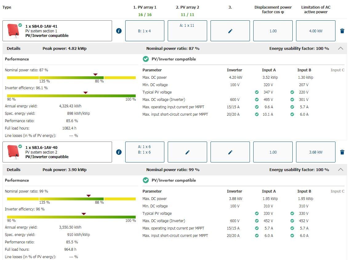Open the 3.68 kW AC power limitation box
This screenshot has width=349, height=260.
[315, 152]
